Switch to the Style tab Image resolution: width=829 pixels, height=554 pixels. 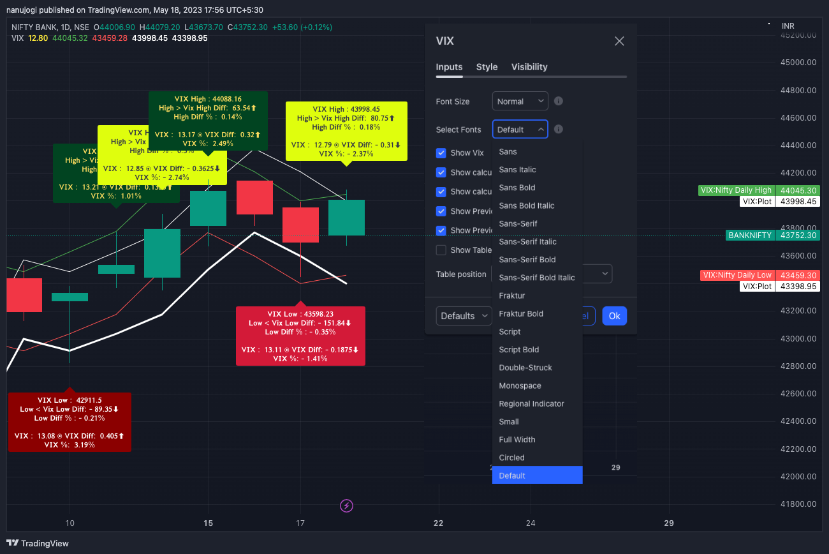[x=487, y=67]
